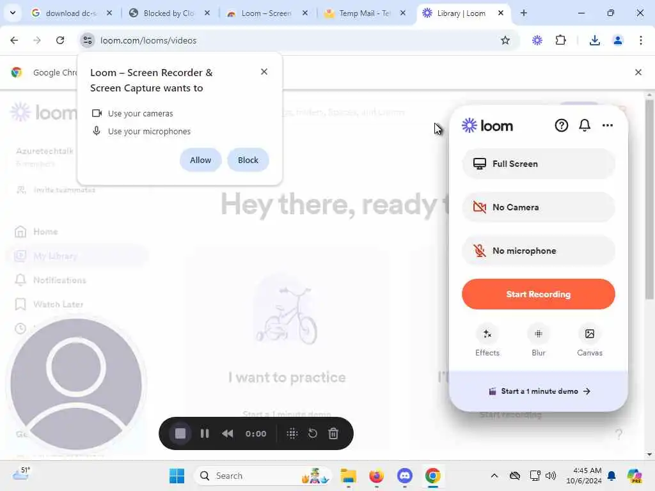Click the address bar URL
This screenshot has height=491, width=655.
(x=148, y=40)
